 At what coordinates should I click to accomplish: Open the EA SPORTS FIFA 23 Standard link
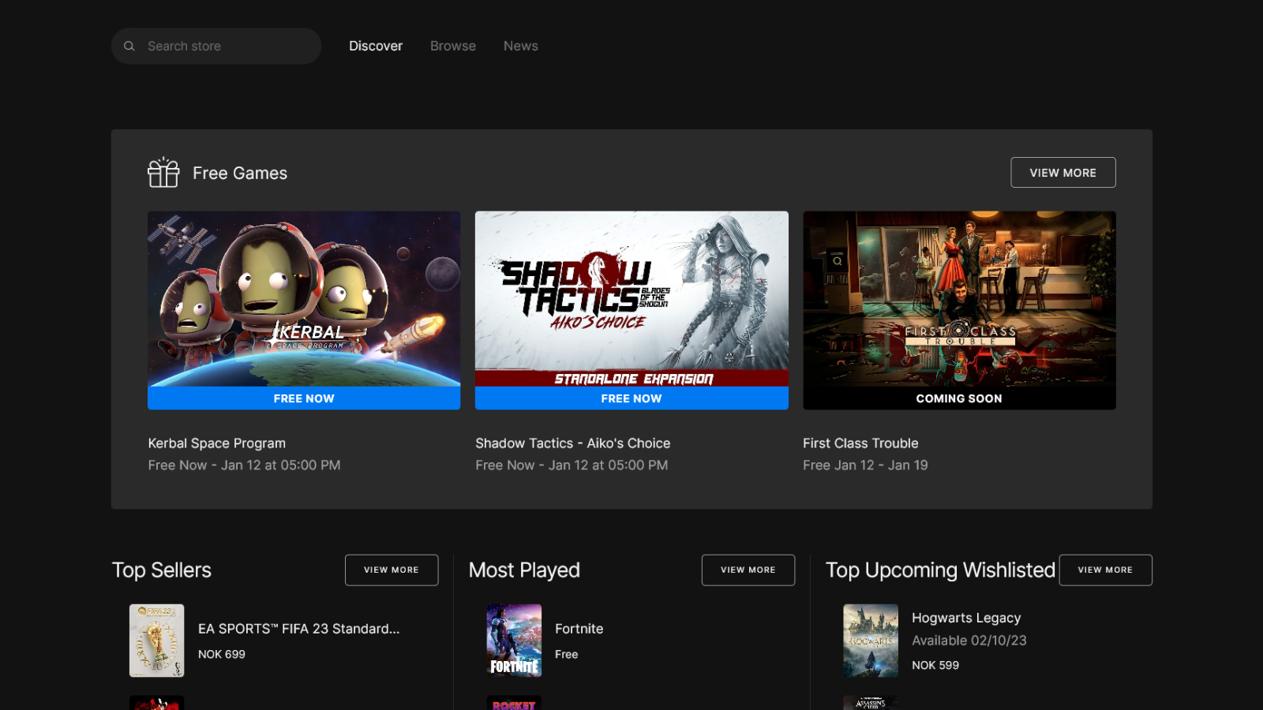(299, 629)
